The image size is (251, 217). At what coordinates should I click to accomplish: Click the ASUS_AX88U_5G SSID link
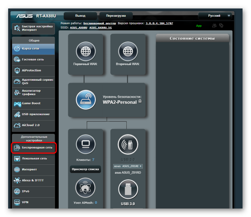[100, 28]
